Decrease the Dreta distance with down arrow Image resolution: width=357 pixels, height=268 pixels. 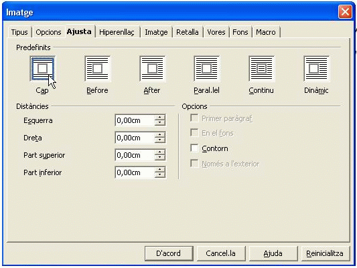[x=159, y=140]
